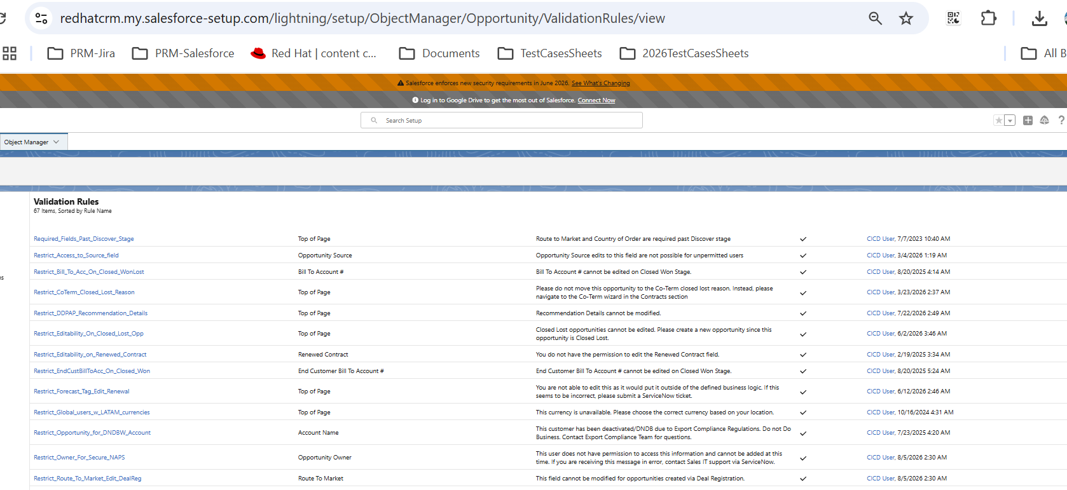This screenshot has width=1067, height=490.
Task: Focus the Search Setup input field
Action: point(502,120)
